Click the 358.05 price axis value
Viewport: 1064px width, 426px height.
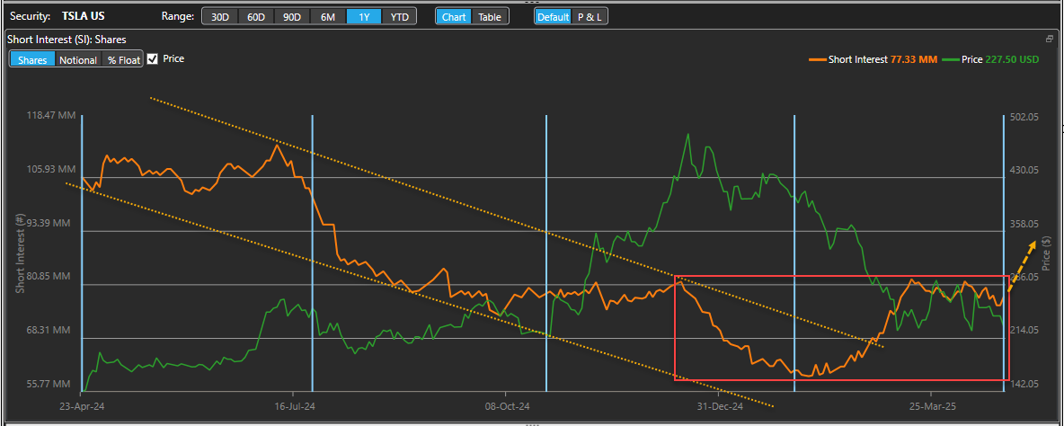click(x=1024, y=224)
